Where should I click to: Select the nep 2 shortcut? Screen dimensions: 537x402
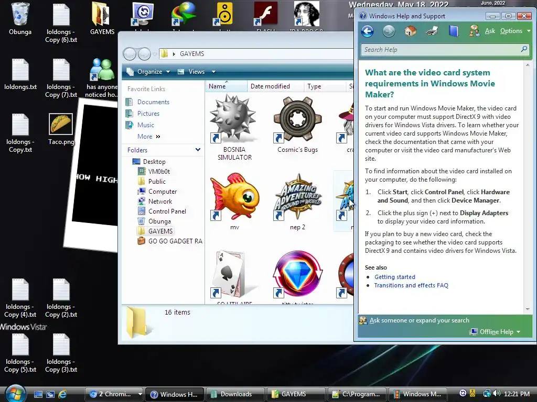coord(297,202)
